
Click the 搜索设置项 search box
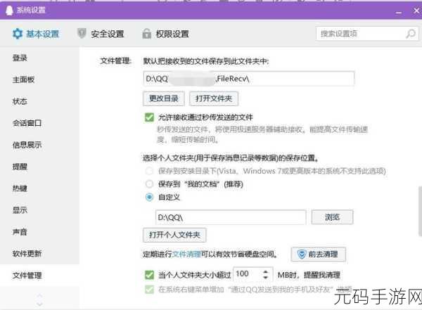[367, 34]
